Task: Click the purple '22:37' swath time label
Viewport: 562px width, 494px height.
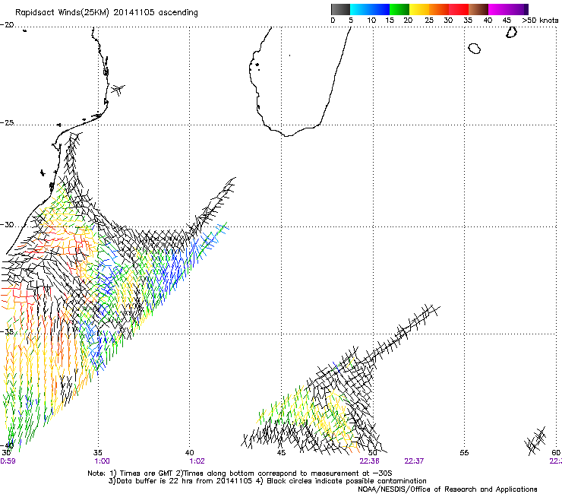Action: point(414,461)
